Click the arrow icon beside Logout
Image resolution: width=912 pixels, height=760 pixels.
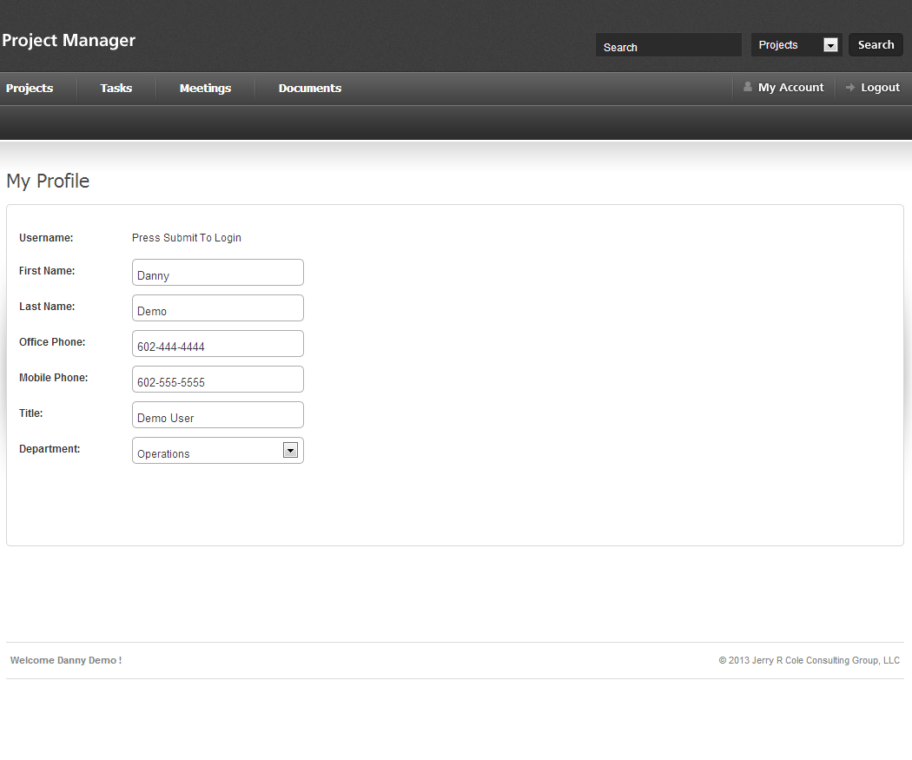pos(850,87)
